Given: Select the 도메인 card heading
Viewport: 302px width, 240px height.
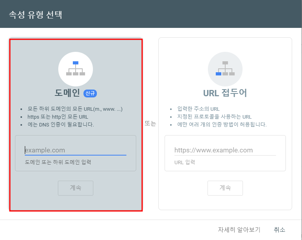Looking at the screenshot, I should click(x=67, y=93).
